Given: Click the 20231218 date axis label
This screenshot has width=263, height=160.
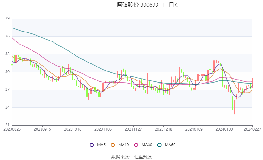Looking at the screenshot, I should 164,129.
